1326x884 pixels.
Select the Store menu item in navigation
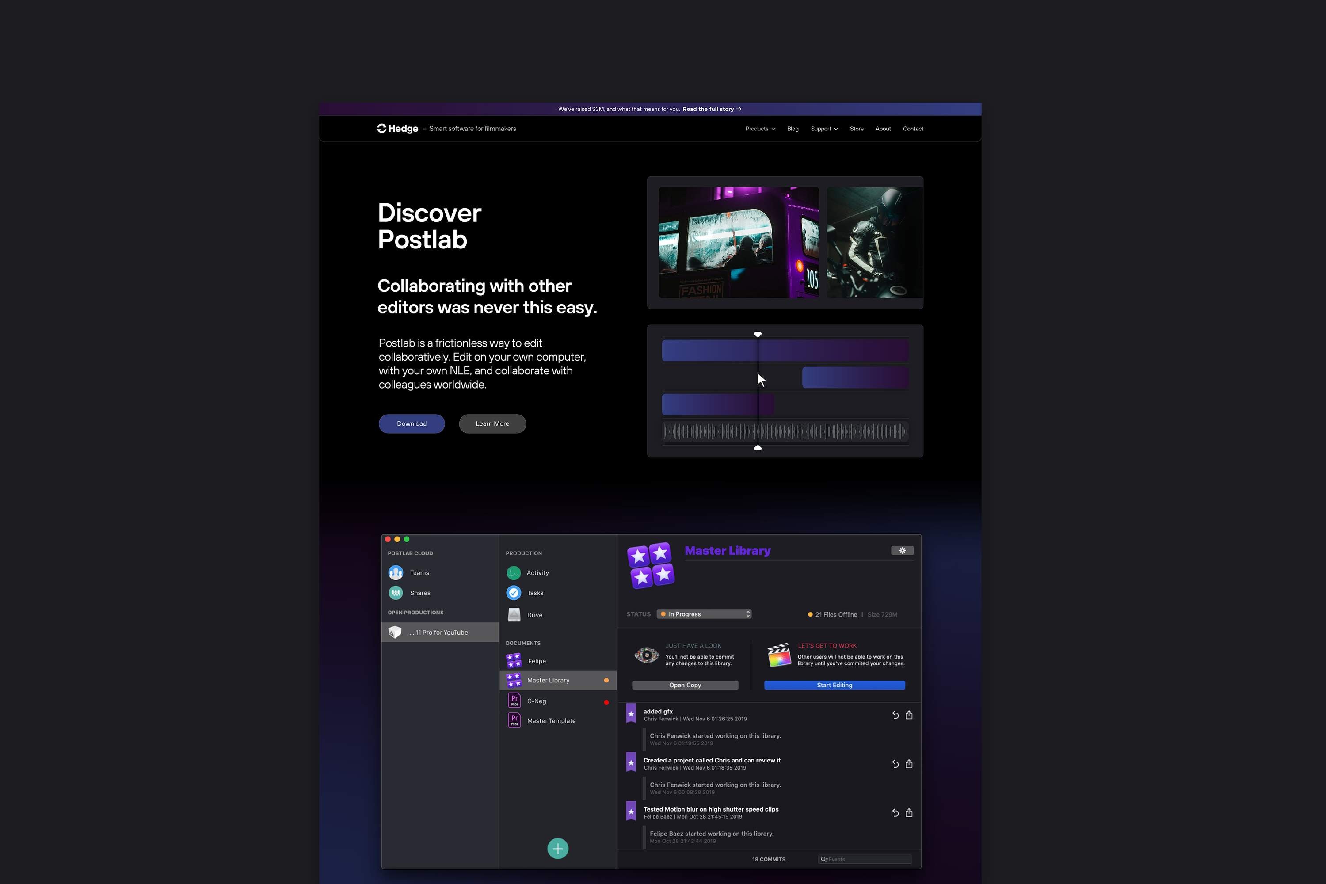point(857,128)
